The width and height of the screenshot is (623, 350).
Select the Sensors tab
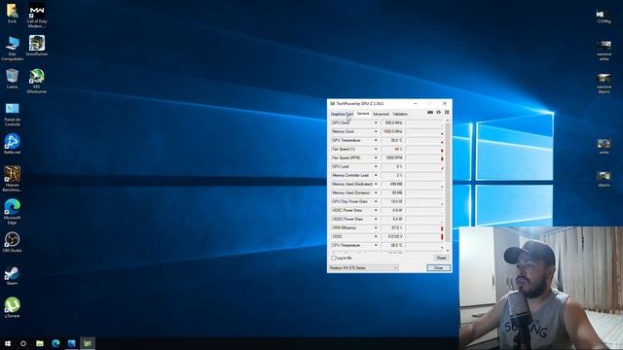(x=363, y=114)
